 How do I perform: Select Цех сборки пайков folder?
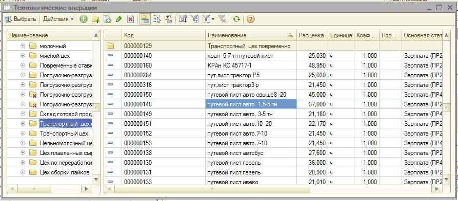coord(65,172)
